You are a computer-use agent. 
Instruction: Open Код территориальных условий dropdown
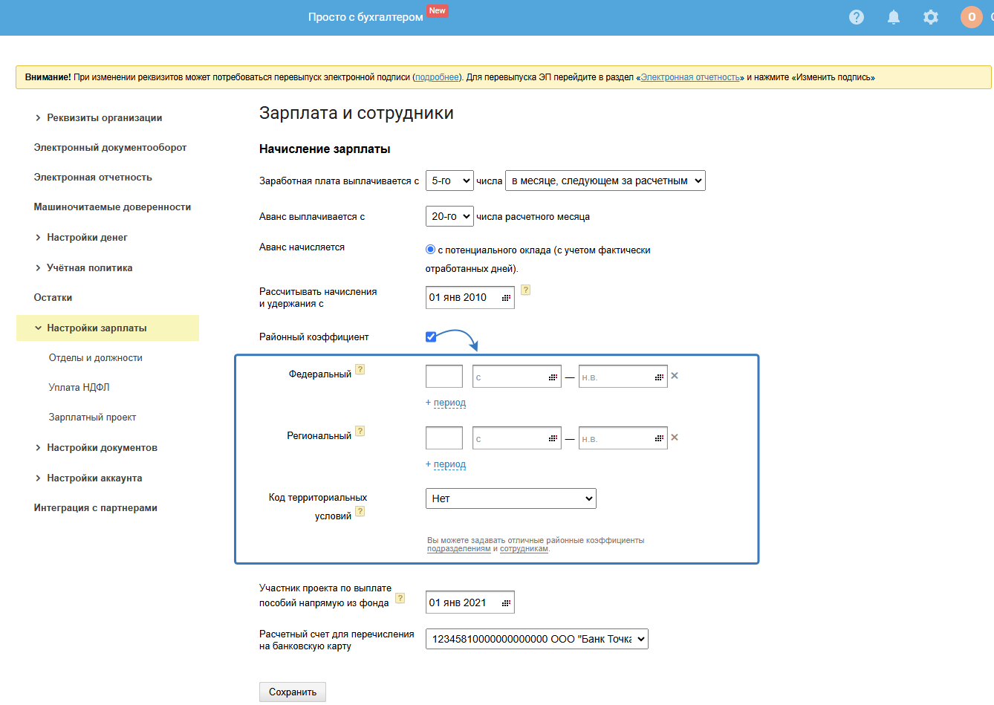point(510,498)
